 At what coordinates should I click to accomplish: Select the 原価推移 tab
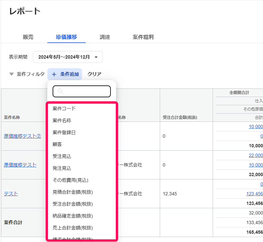coord(66,37)
